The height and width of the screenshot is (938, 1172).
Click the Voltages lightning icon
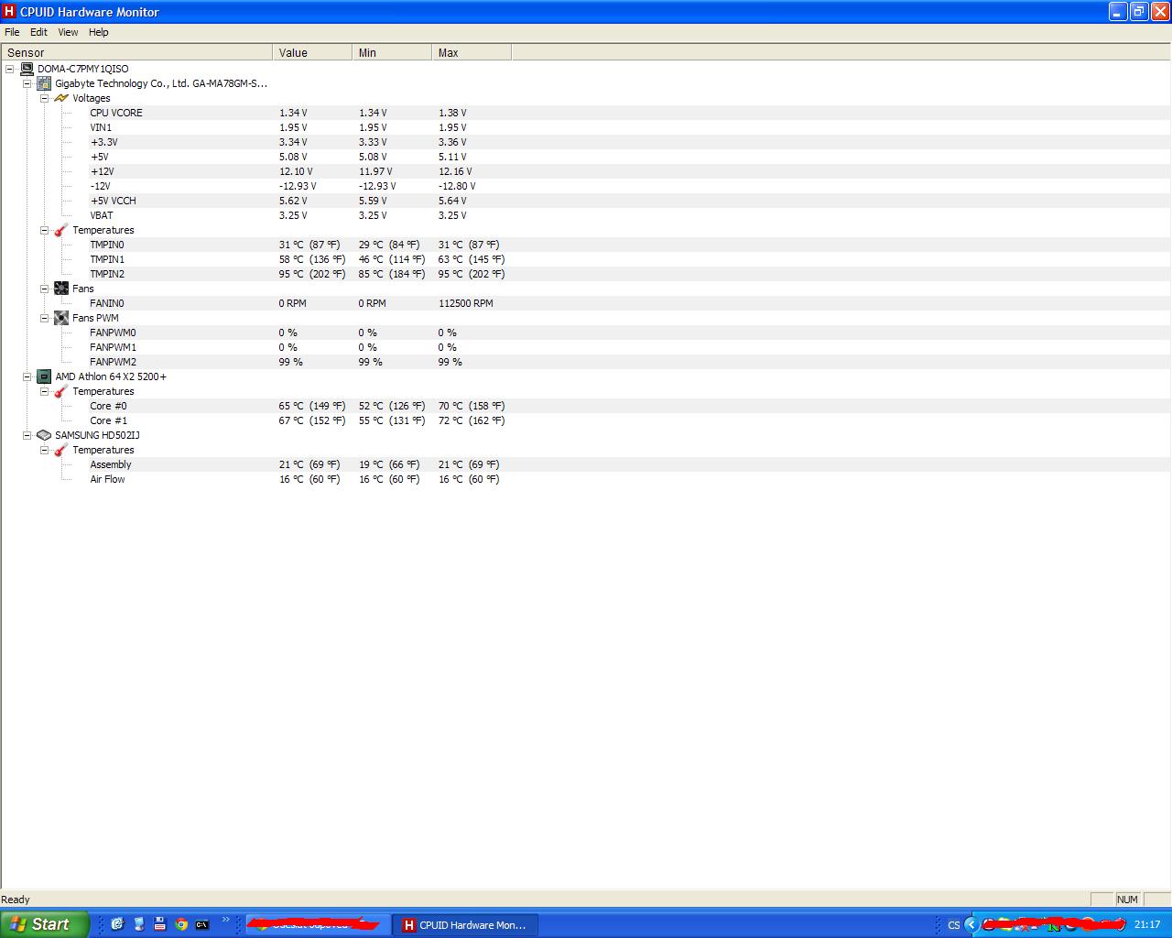(x=61, y=98)
